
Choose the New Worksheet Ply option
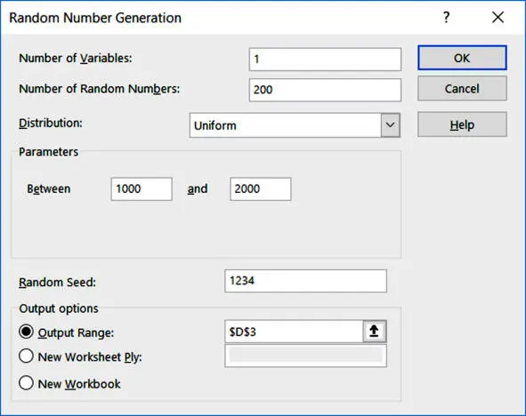click(26, 356)
